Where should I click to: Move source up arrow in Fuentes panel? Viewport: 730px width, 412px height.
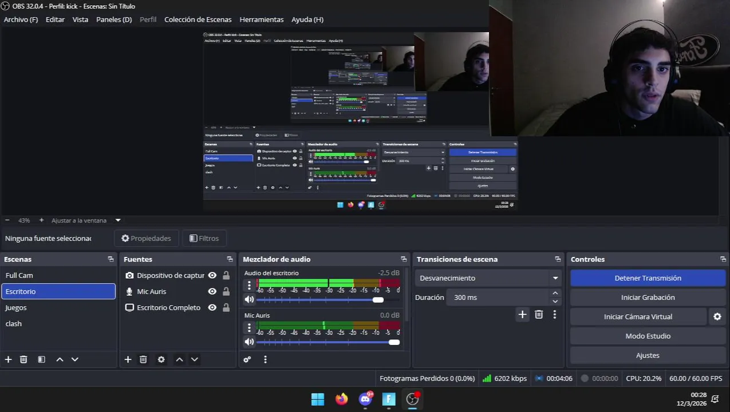[x=179, y=359]
